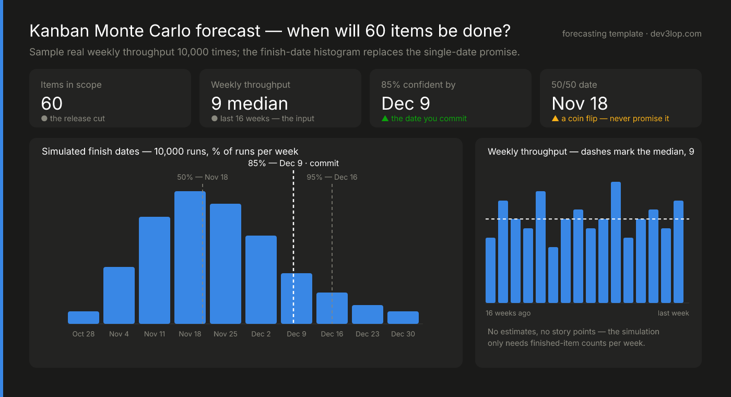Select the 85% confident by Dec 9 card
The image size is (731, 397).
point(451,98)
